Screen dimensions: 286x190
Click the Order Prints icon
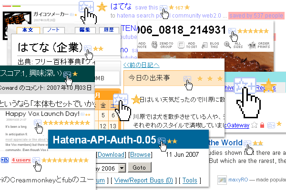click(x=252, y=45)
